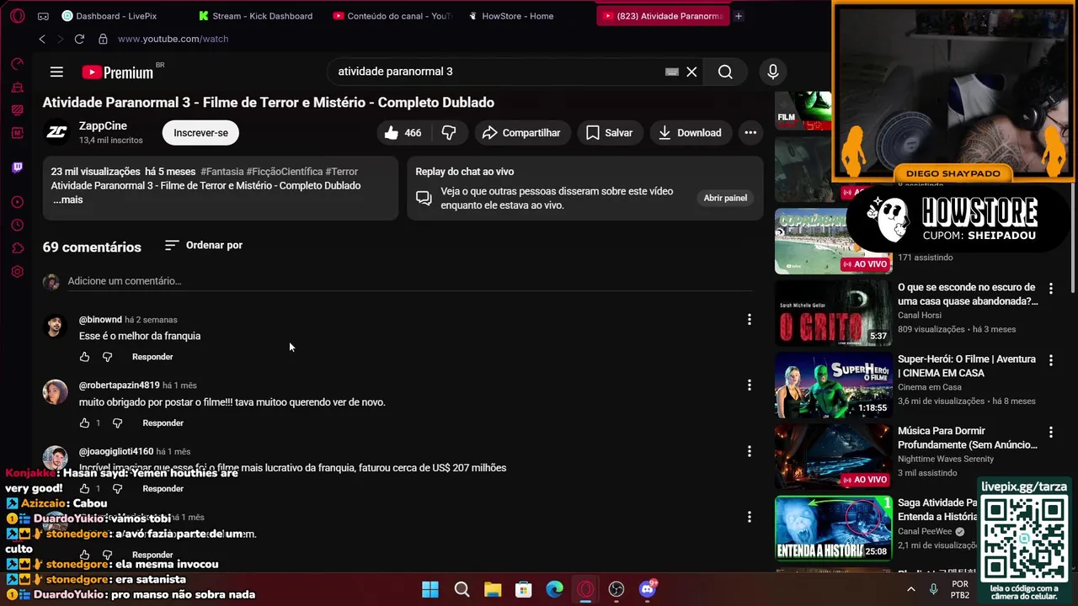Image resolution: width=1078 pixels, height=606 pixels.
Task: Click the #Terror hashtag link
Action: [x=341, y=172]
